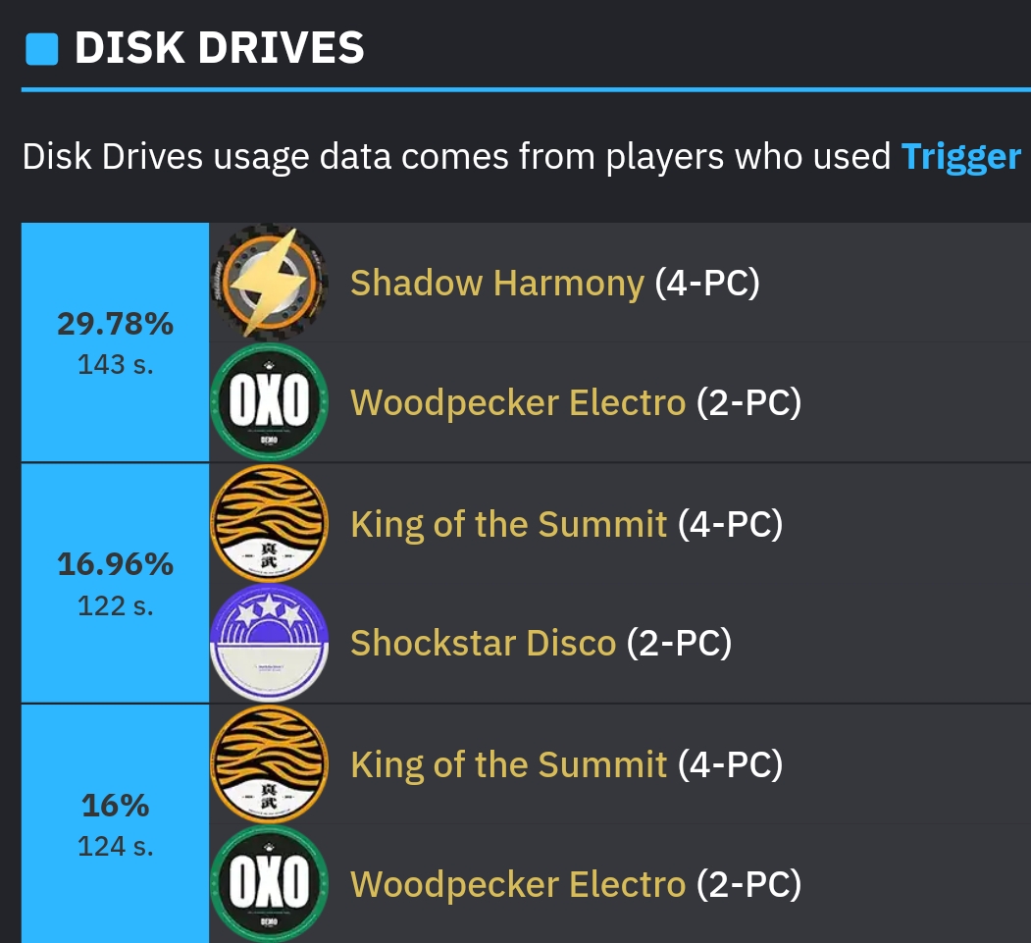
Task: Open the first Woodpecker Electro set name
Action: [x=518, y=402]
